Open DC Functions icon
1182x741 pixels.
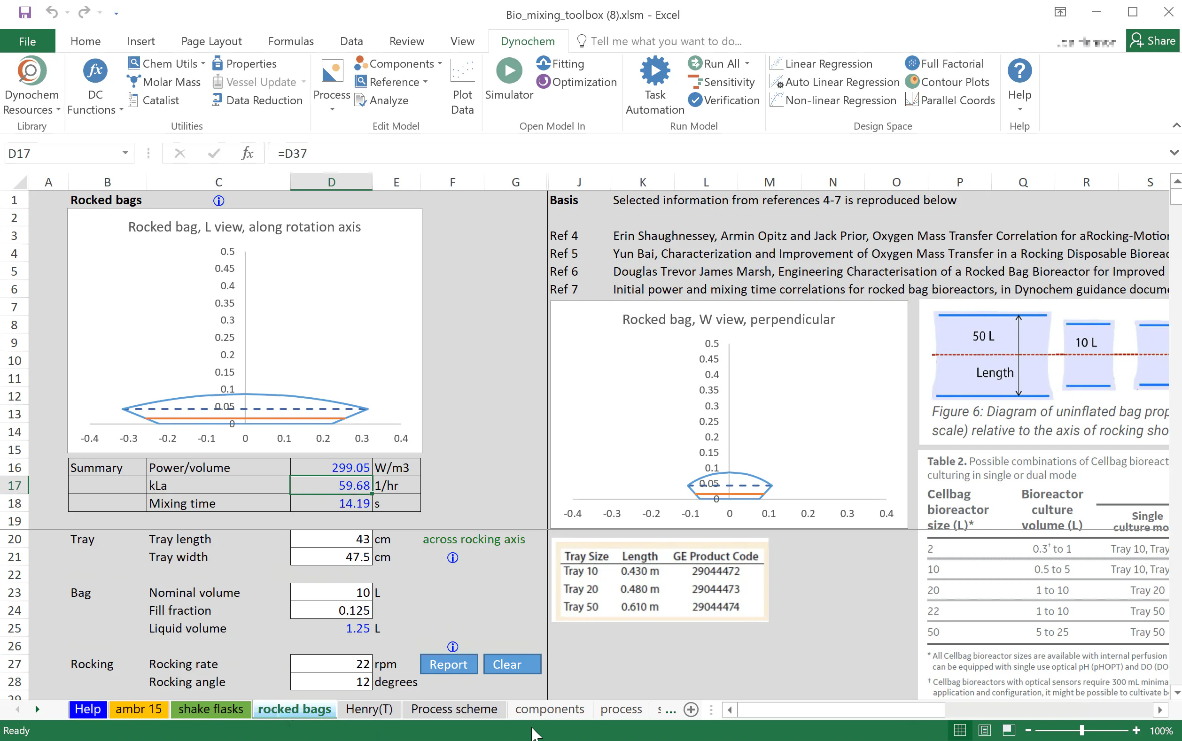(x=95, y=71)
